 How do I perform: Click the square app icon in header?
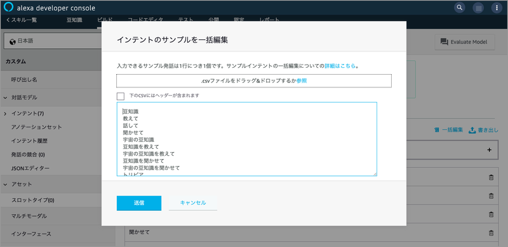(x=478, y=8)
